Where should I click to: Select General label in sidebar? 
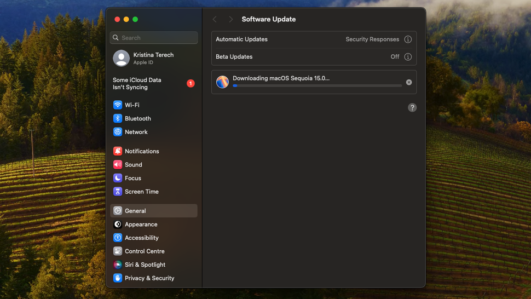coord(135,211)
